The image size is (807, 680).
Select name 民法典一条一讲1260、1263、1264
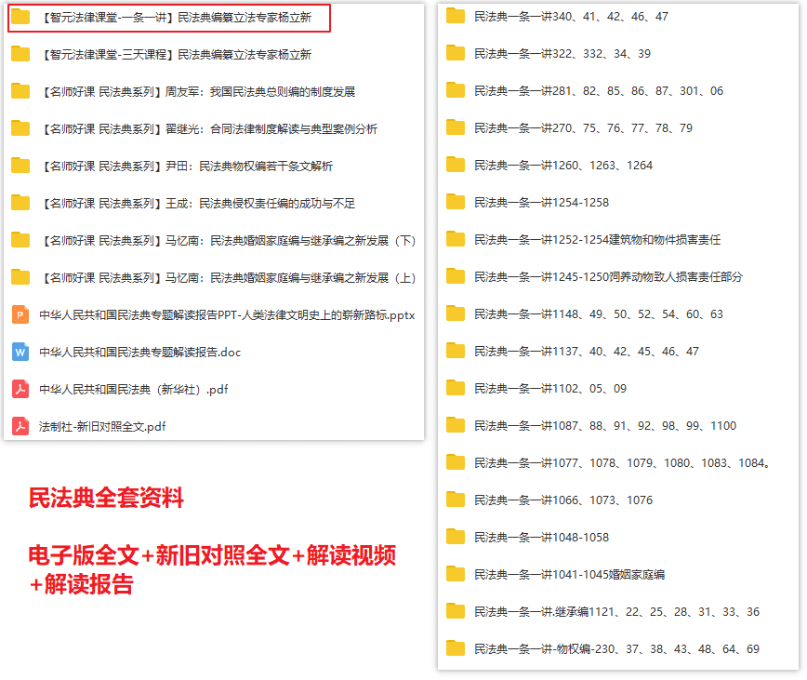[x=563, y=166]
